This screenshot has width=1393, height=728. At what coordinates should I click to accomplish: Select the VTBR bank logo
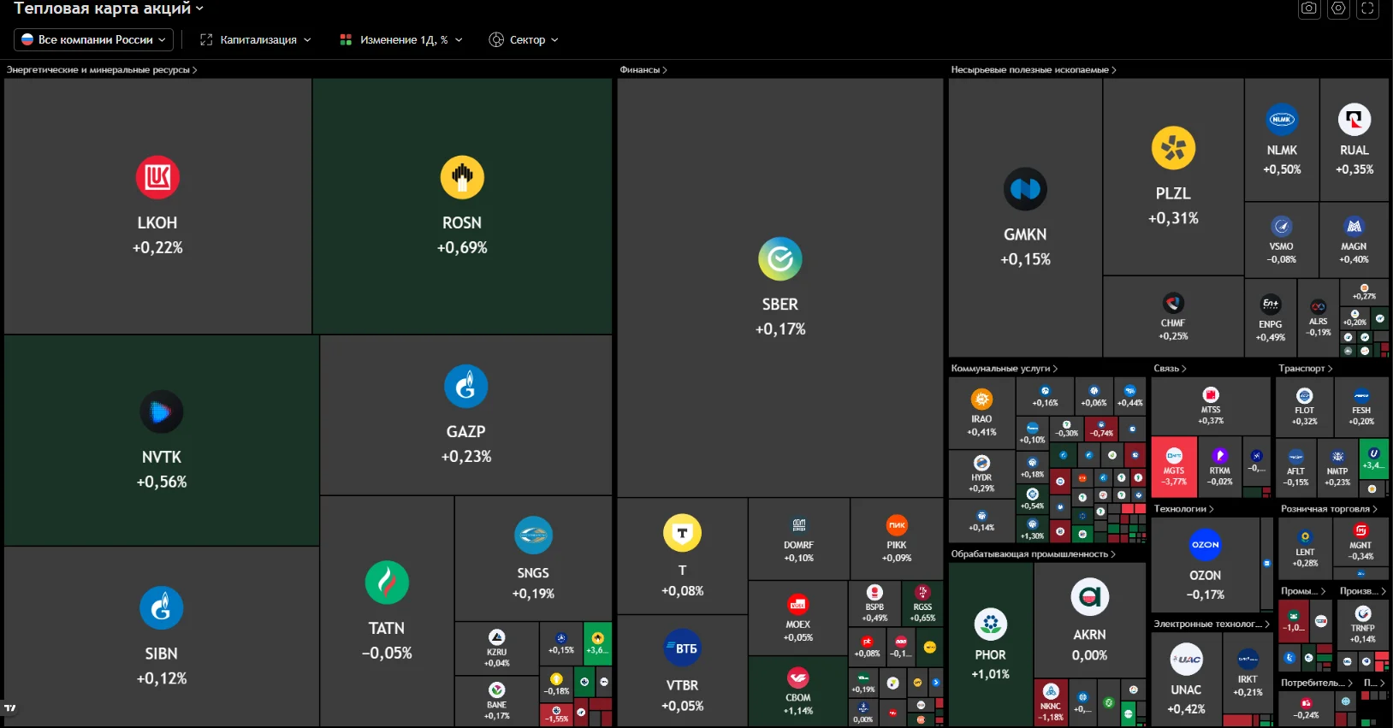682,648
